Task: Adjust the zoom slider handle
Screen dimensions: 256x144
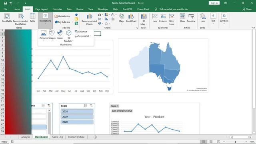Action: click(235, 142)
